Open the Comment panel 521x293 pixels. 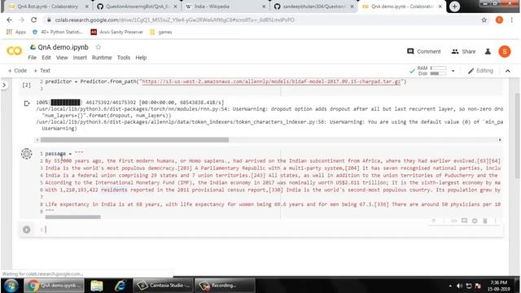point(424,51)
